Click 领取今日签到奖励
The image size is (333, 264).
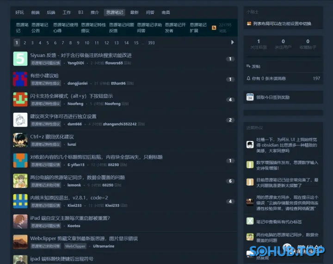(x=273, y=97)
